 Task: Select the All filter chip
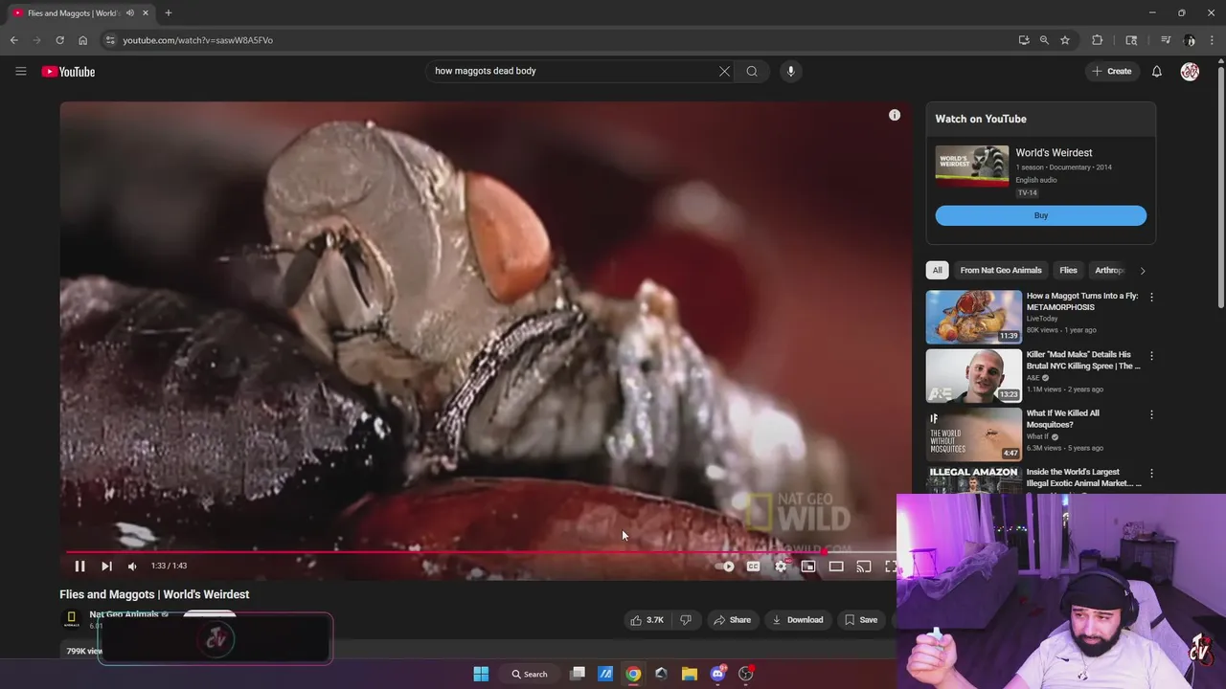(937, 270)
